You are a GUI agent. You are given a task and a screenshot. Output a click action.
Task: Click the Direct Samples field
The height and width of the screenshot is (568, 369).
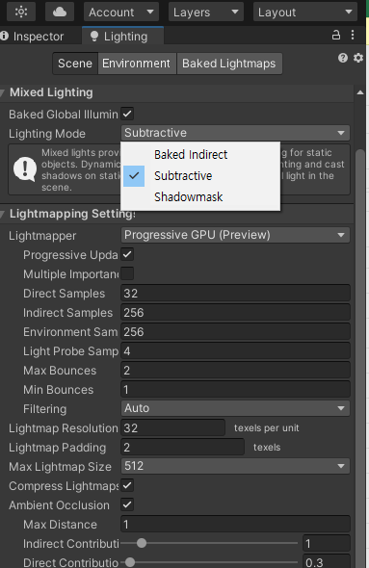235,293
